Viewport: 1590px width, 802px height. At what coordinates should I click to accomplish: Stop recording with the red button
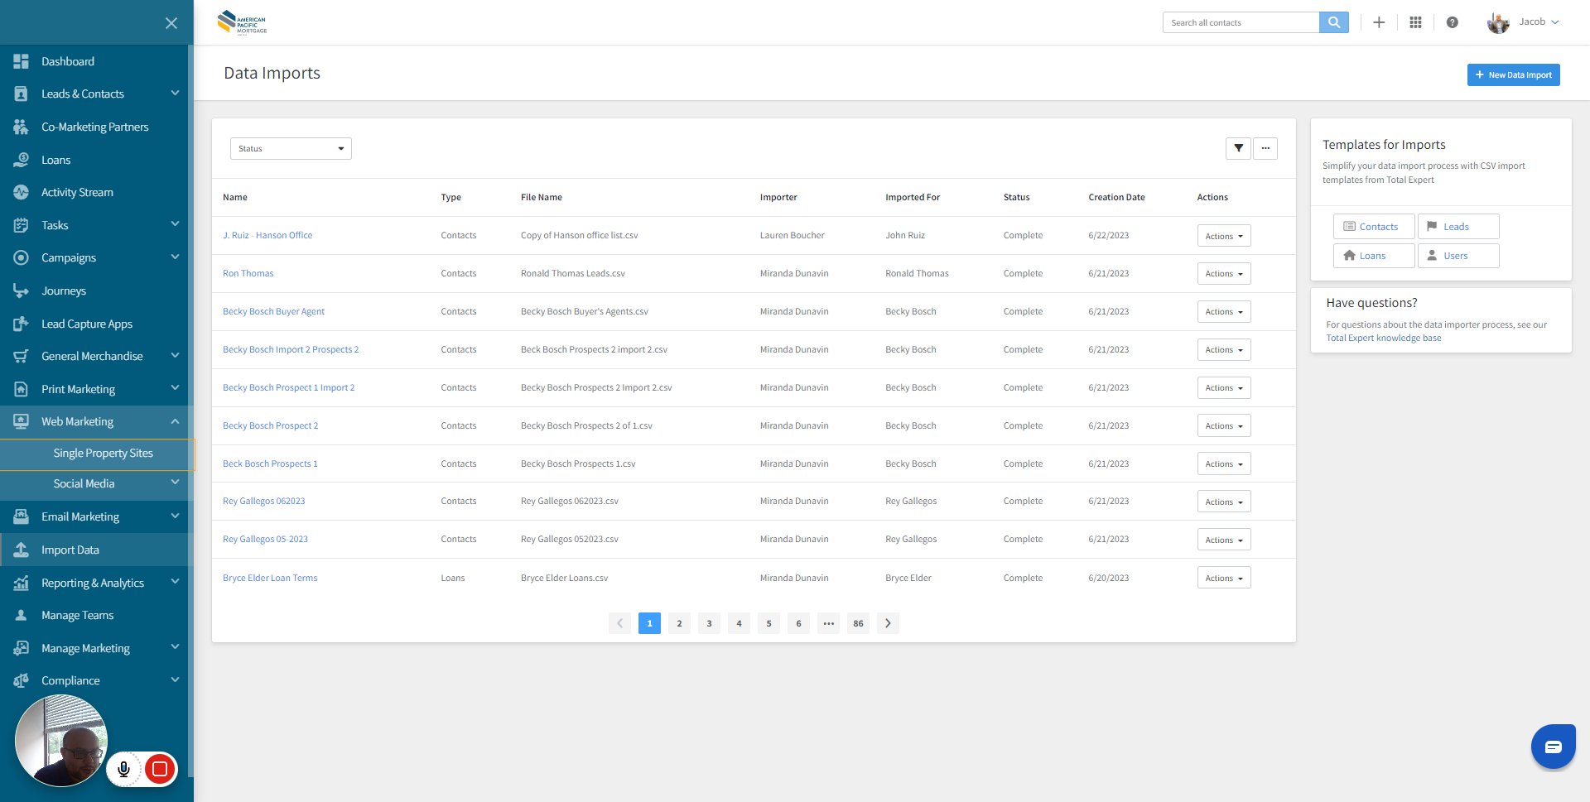pos(160,769)
